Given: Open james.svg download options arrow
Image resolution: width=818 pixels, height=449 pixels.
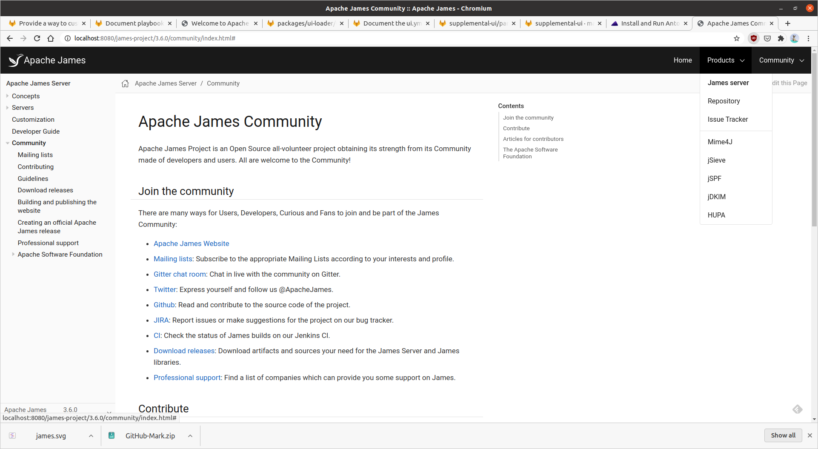Looking at the screenshot, I should (91, 436).
